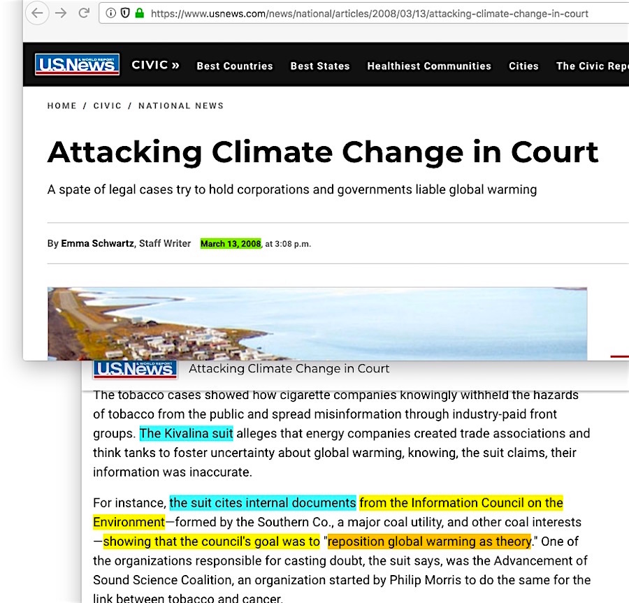The width and height of the screenshot is (629, 603).
Task: Click the tracking protection shield icon
Action: pos(125,13)
